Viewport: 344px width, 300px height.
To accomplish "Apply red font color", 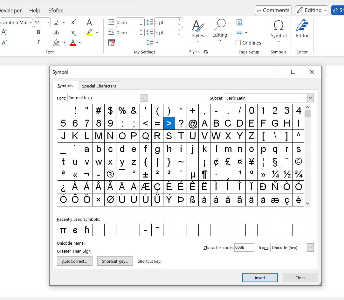I will coord(73,42).
